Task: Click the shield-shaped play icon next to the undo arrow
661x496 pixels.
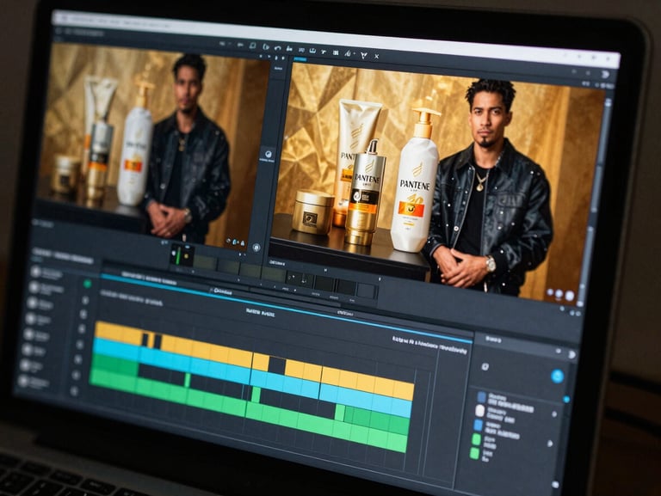Action: tap(266, 46)
